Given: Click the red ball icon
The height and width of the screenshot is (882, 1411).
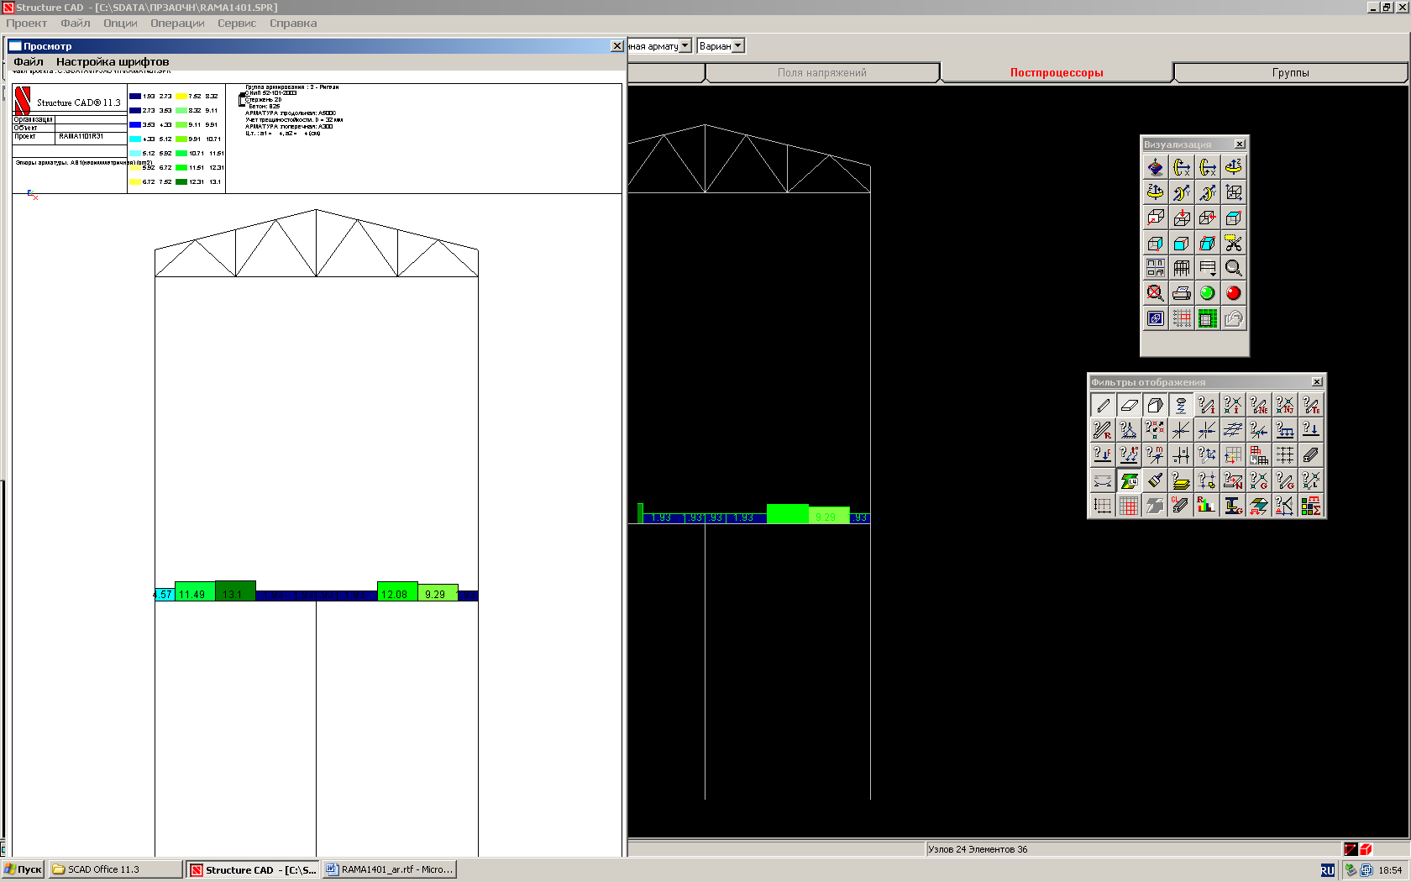Looking at the screenshot, I should point(1234,293).
